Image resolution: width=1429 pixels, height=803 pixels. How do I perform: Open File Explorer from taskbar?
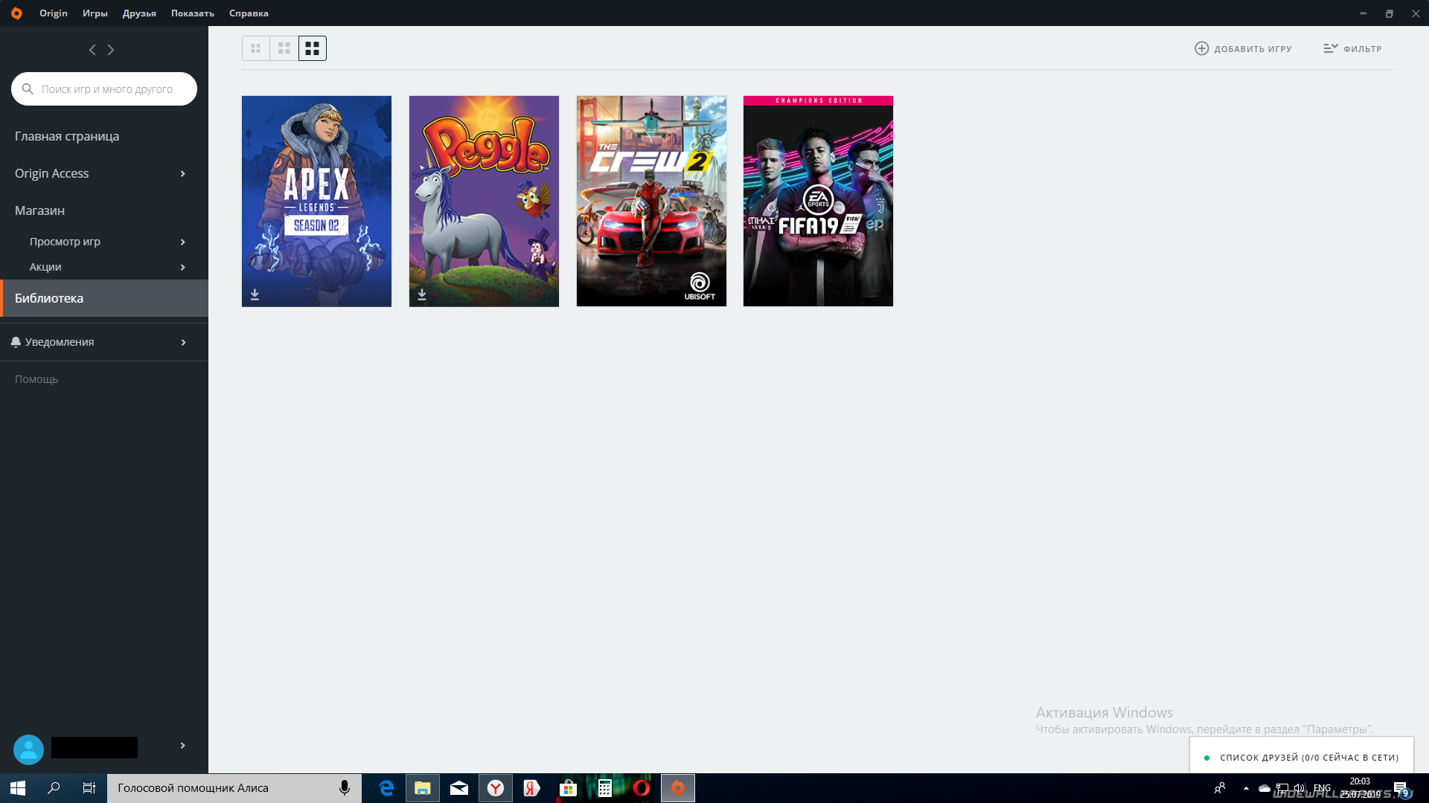[423, 788]
